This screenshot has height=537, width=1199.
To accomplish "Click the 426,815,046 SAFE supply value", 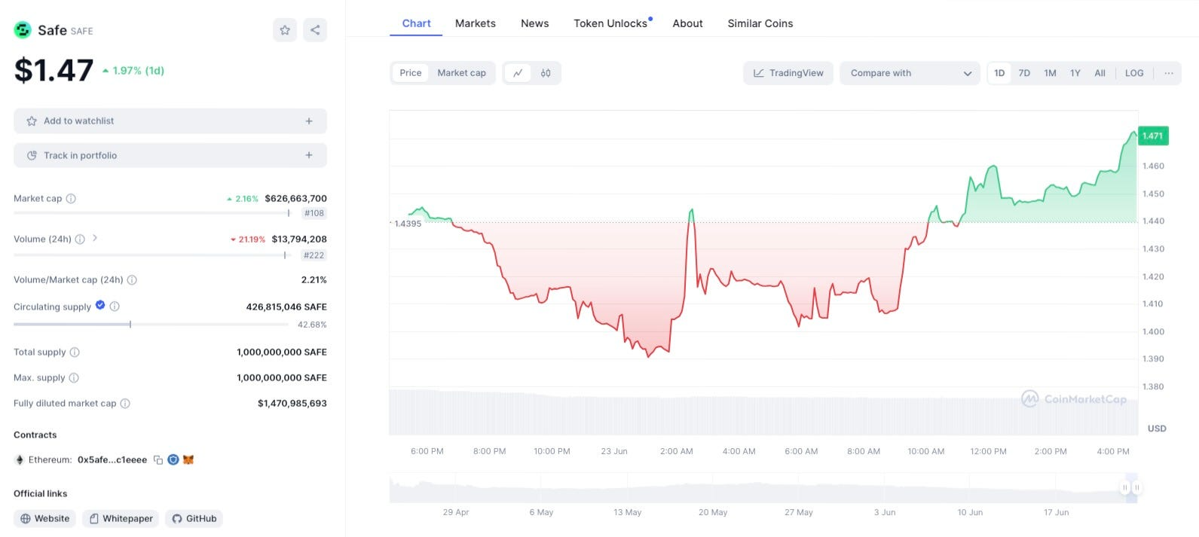I will 286,307.
